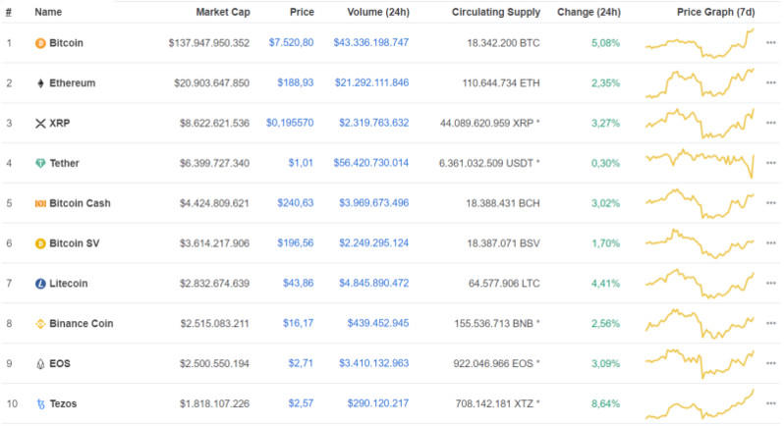Image resolution: width=784 pixels, height=426 pixels.
Task: Sort table by Market Cap column header
Action: (223, 12)
